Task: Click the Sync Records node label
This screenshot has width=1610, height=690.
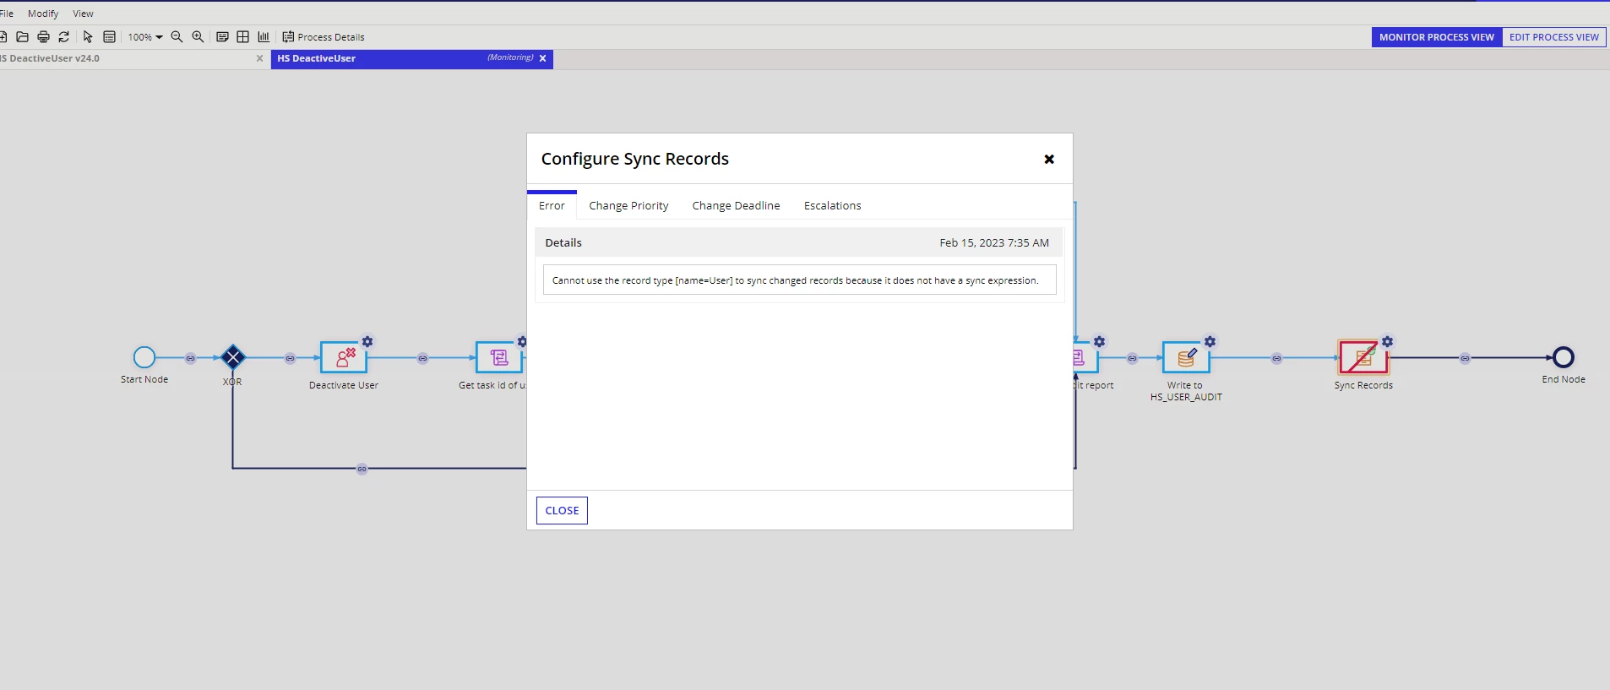Action: 1363,386
